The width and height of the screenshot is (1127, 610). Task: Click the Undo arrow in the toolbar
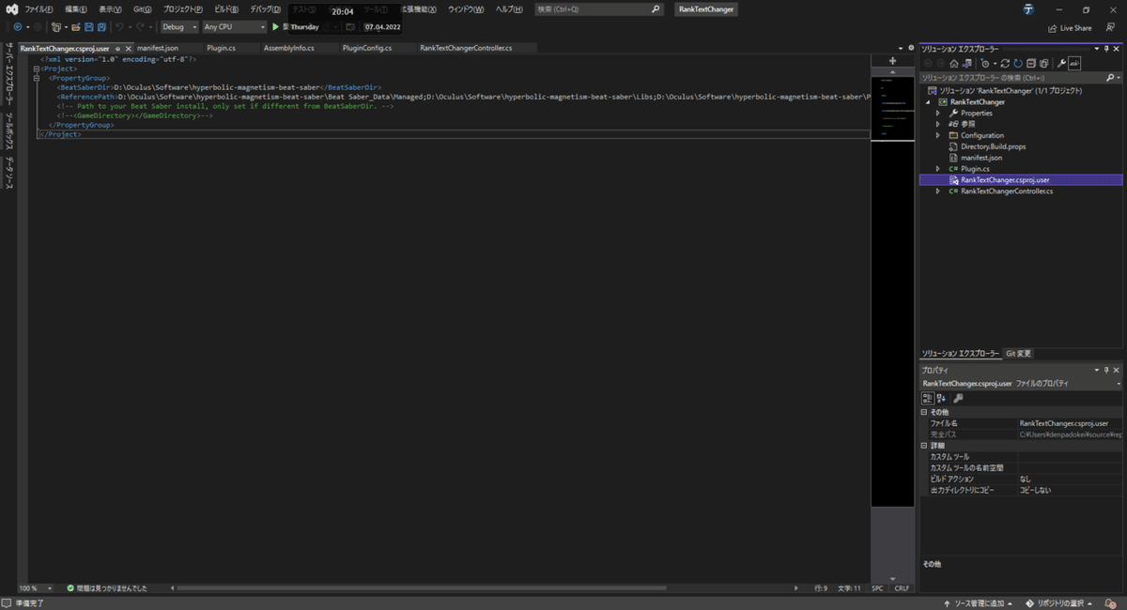coord(119,27)
